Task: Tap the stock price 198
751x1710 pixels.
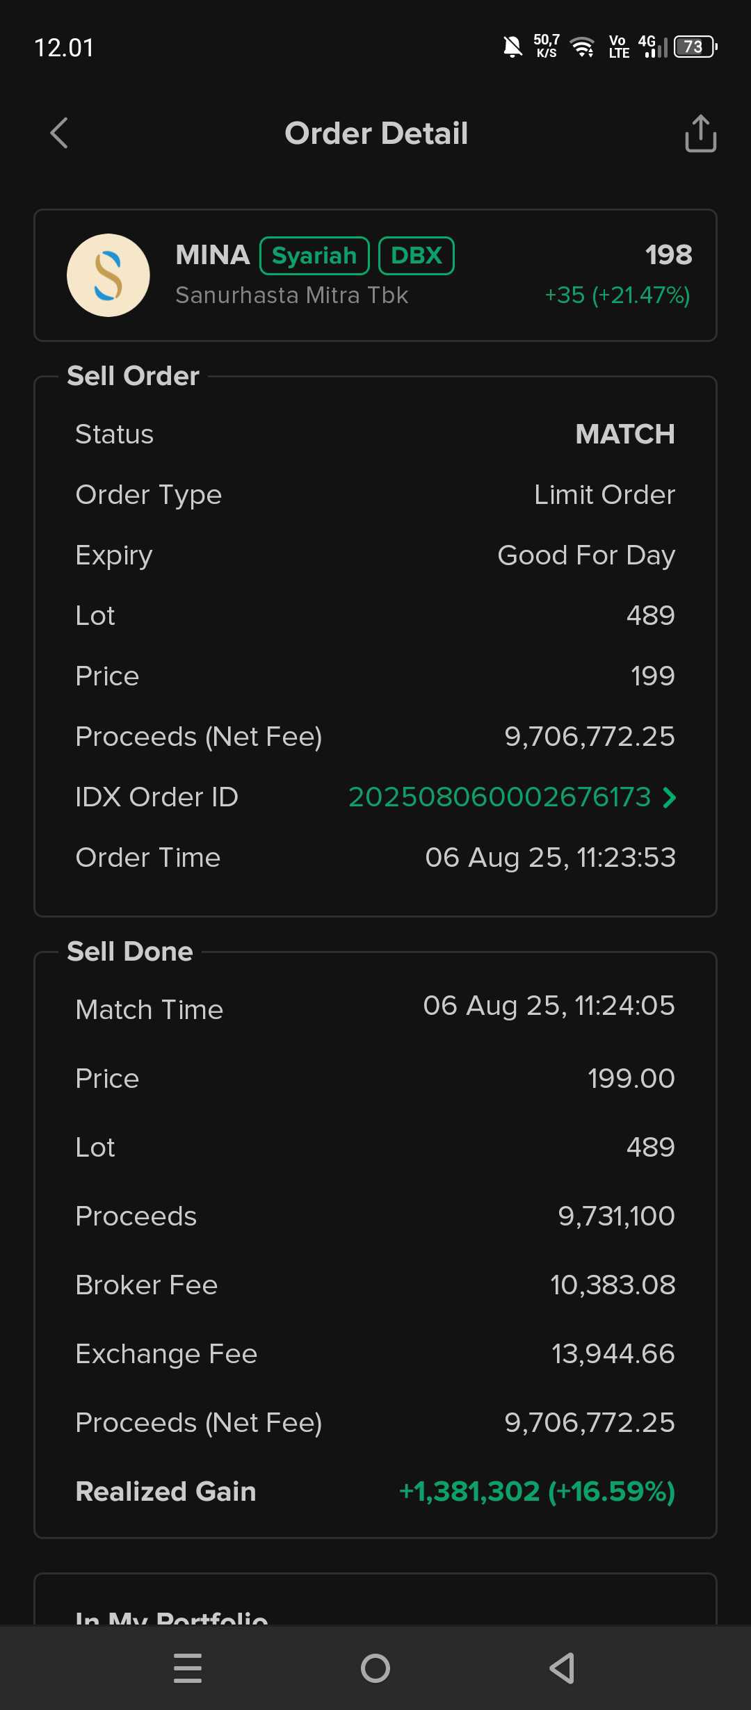Action: (668, 254)
